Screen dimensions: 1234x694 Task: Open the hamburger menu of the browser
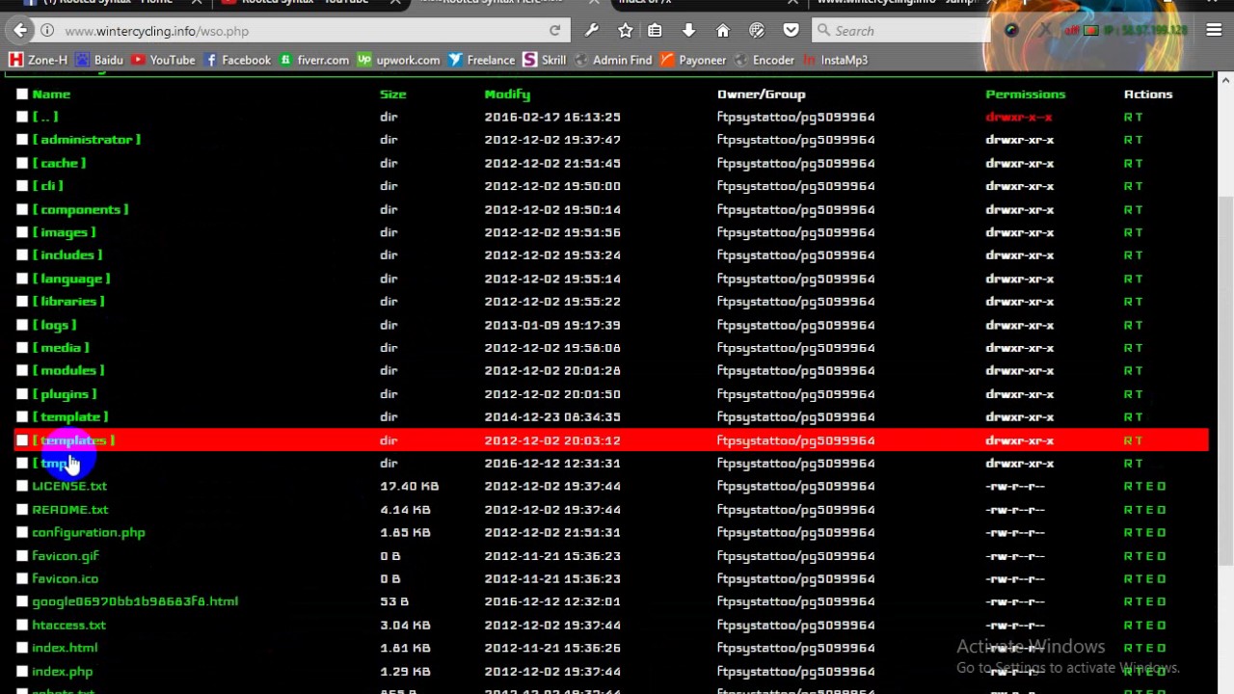(x=1214, y=31)
